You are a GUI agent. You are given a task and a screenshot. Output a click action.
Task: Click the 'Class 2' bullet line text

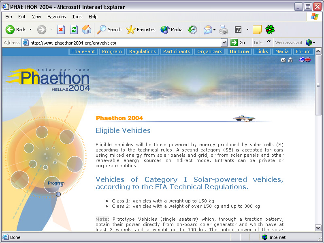(x=186, y=206)
